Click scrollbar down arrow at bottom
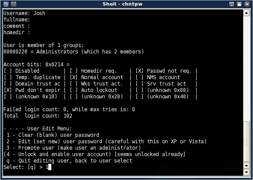Viewport: 253px width, 180px height. click(x=247, y=172)
